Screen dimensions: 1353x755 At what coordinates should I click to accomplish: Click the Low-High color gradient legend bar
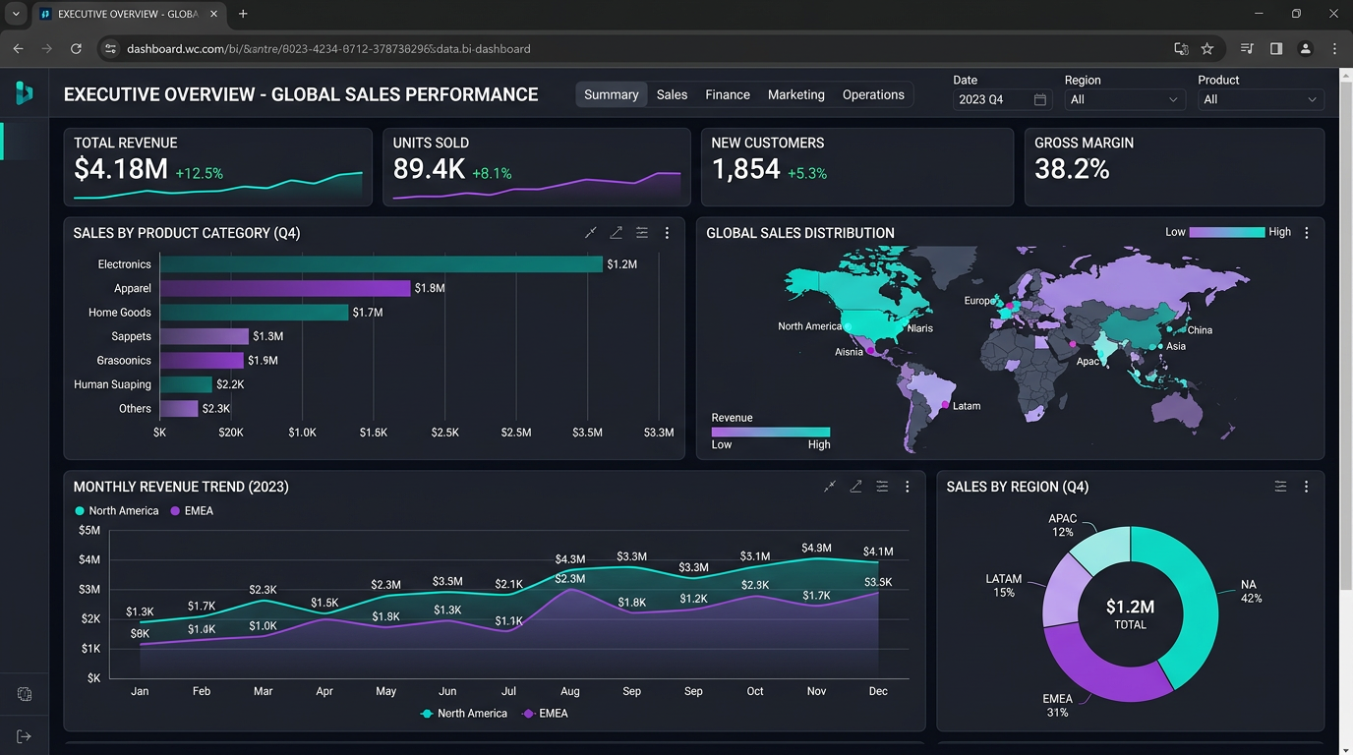(x=1226, y=232)
